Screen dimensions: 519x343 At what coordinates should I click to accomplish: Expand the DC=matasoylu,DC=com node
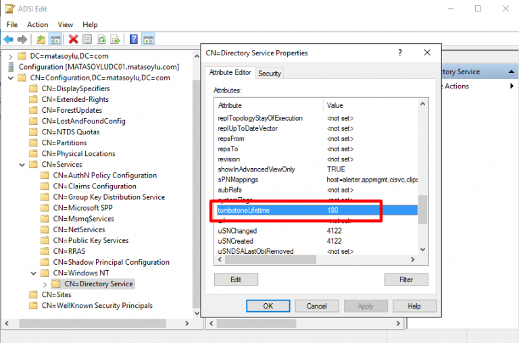pos(11,57)
